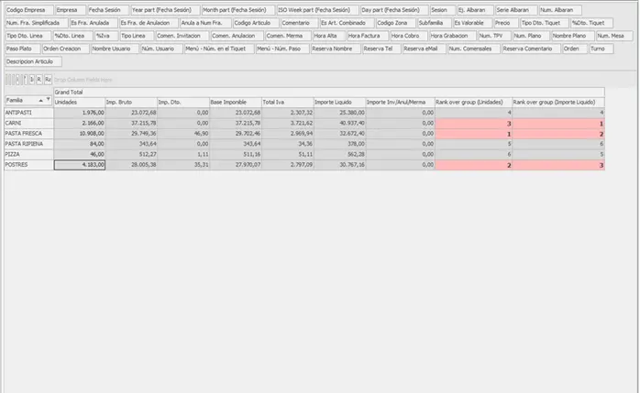This screenshot has width=640, height=393.
Task: Click the "R" toolbar icon above the grid
Action: [39, 80]
